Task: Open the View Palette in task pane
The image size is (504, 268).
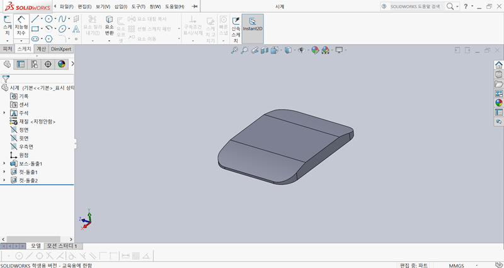Action: coord(498,93)
